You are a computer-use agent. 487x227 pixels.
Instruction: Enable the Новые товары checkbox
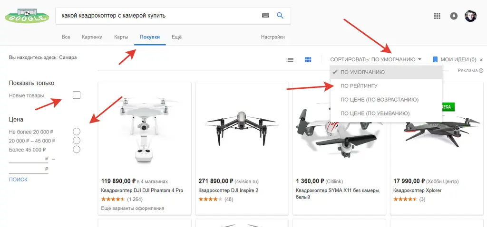coord(77,95)
